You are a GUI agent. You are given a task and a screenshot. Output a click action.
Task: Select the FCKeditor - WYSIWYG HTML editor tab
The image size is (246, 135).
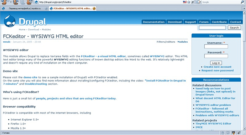point(72,9)
